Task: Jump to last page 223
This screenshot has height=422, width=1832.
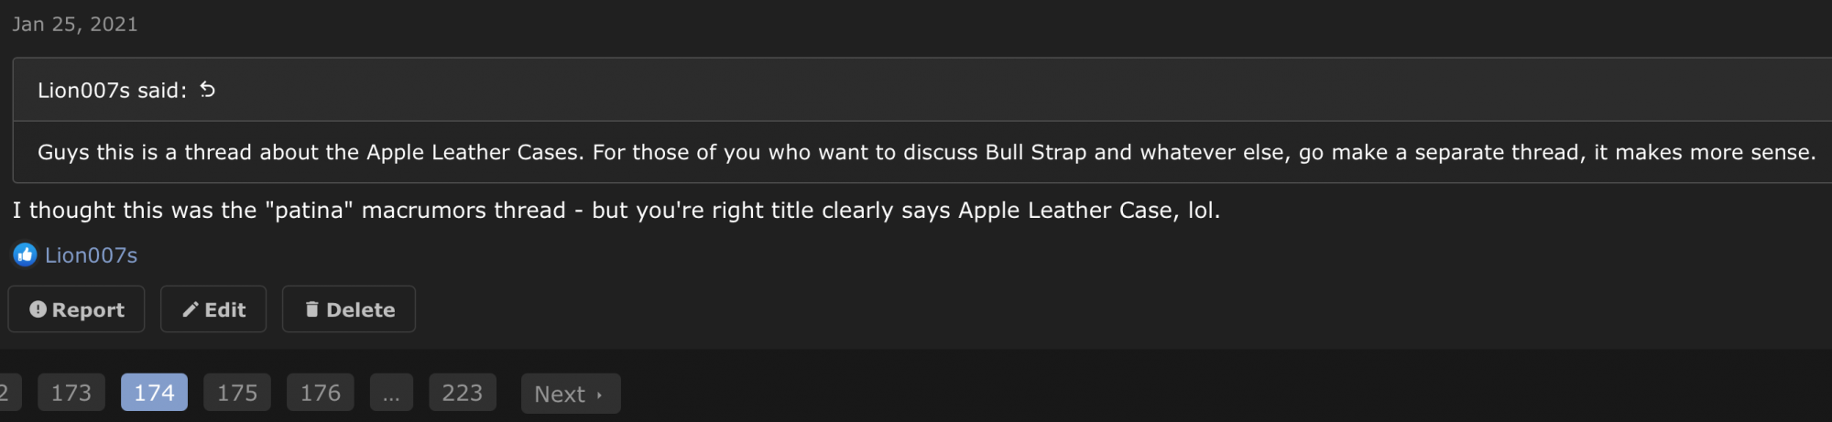Action: (x=462, y=393)
